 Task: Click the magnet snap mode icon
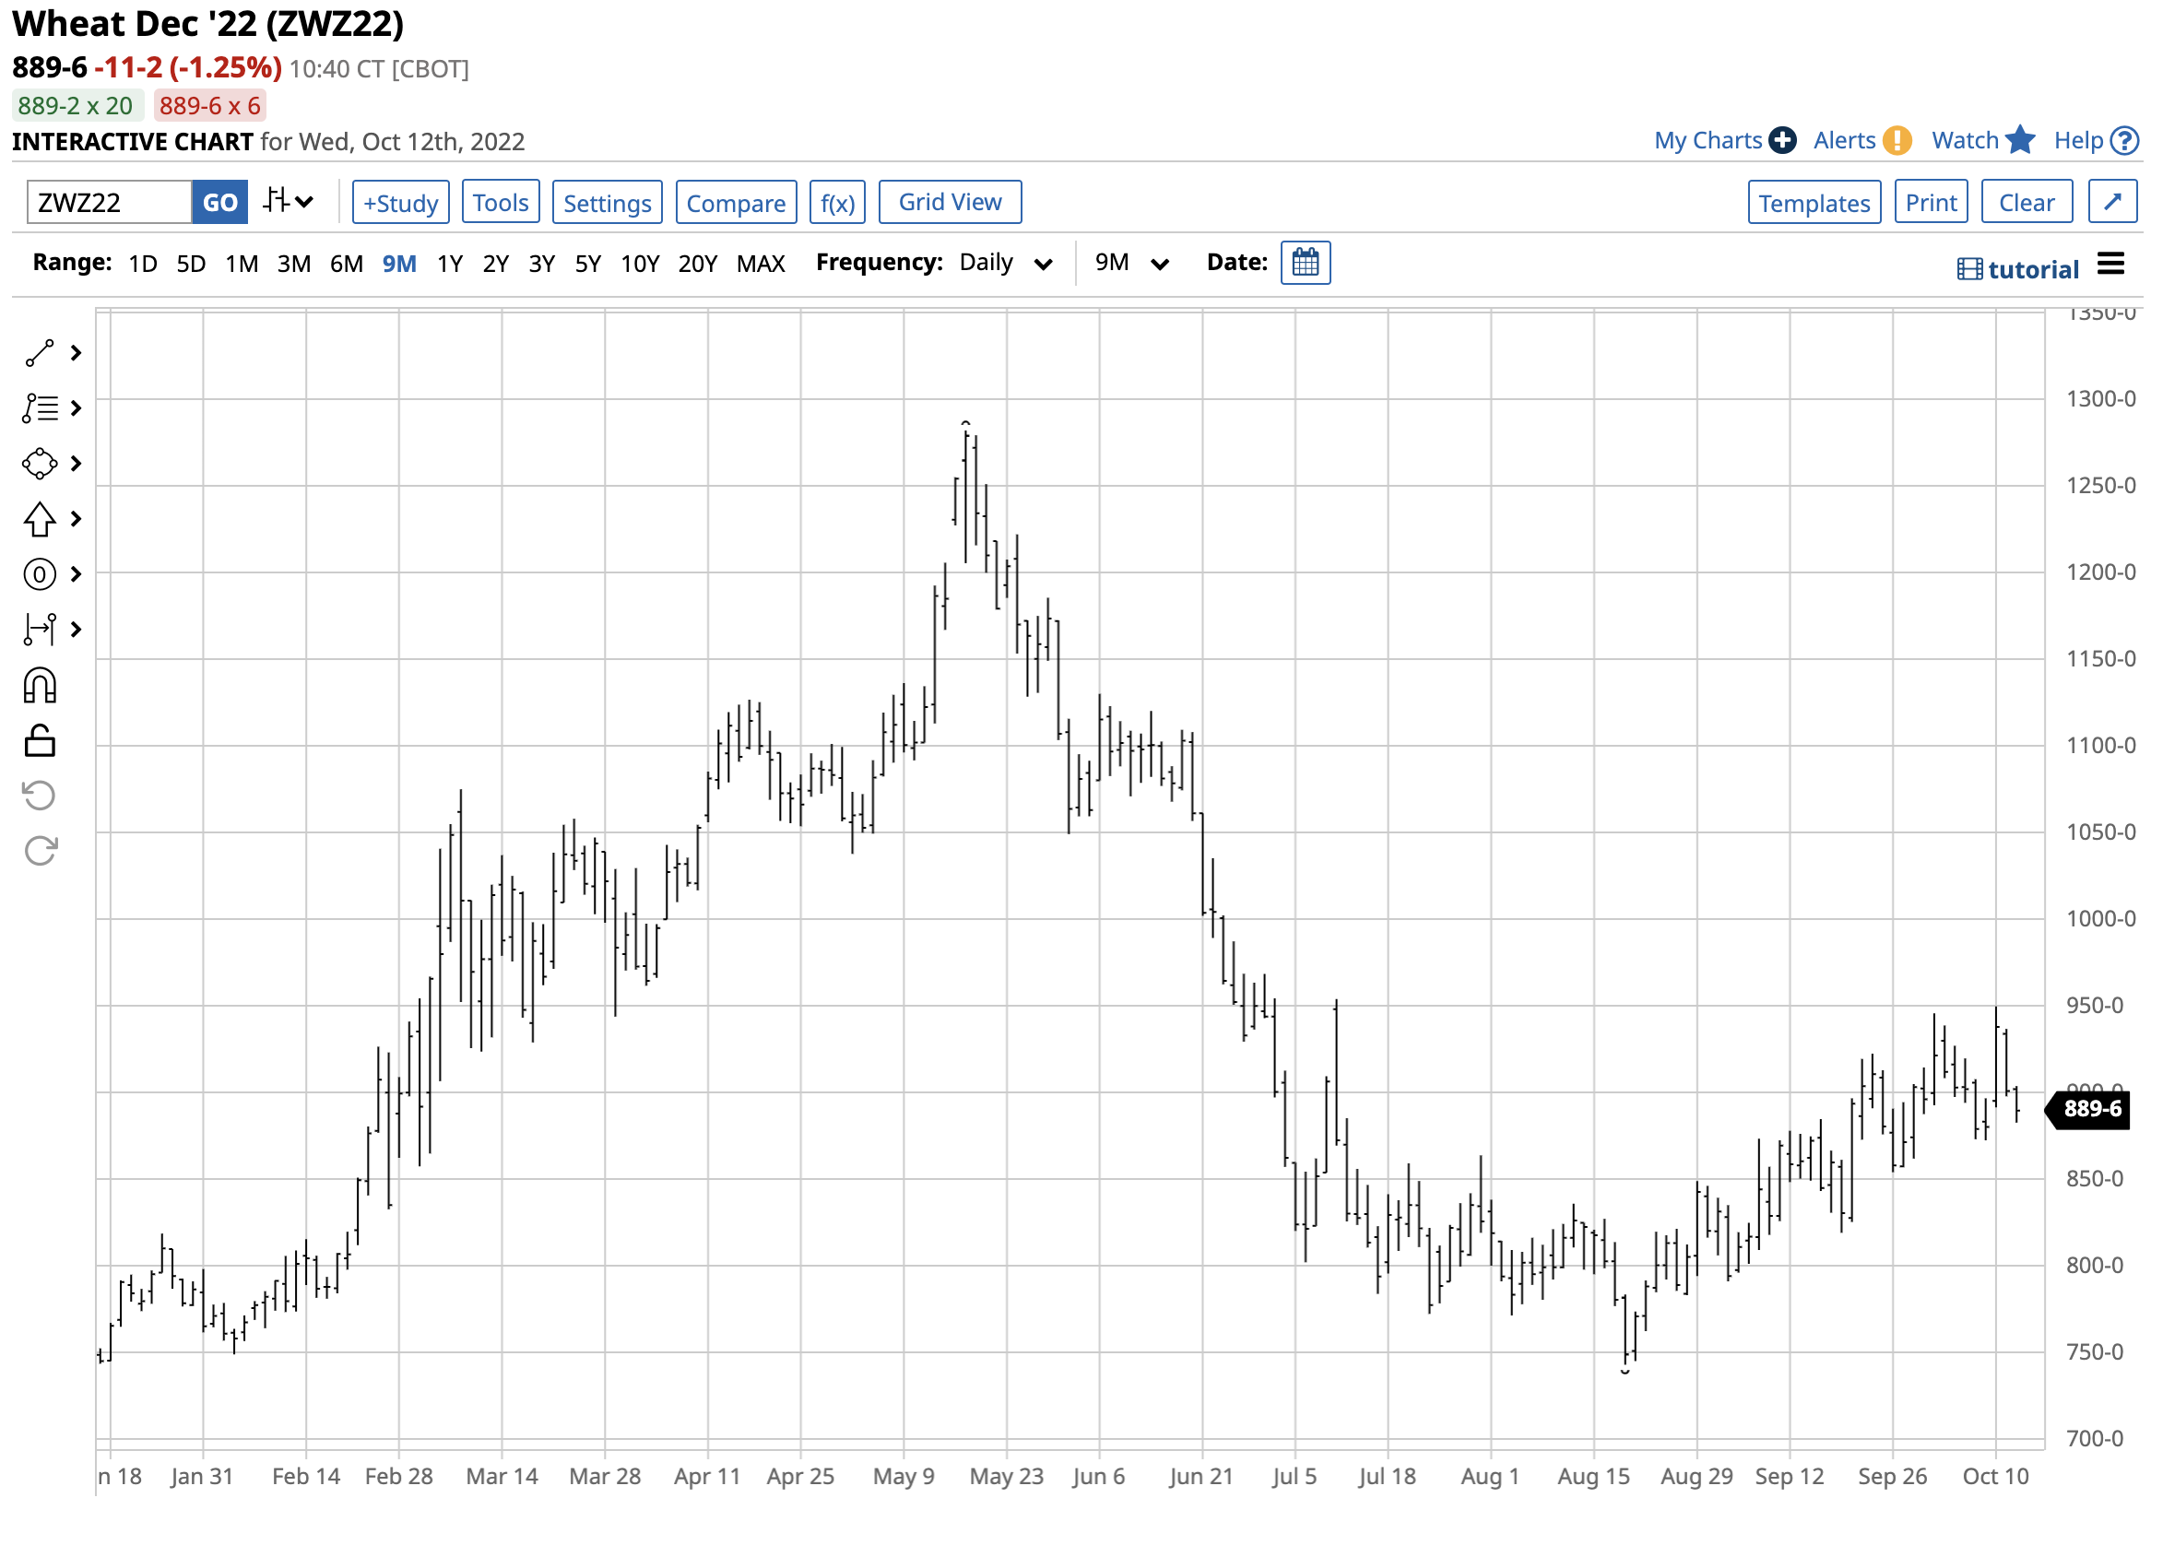(x=39, y=687)
